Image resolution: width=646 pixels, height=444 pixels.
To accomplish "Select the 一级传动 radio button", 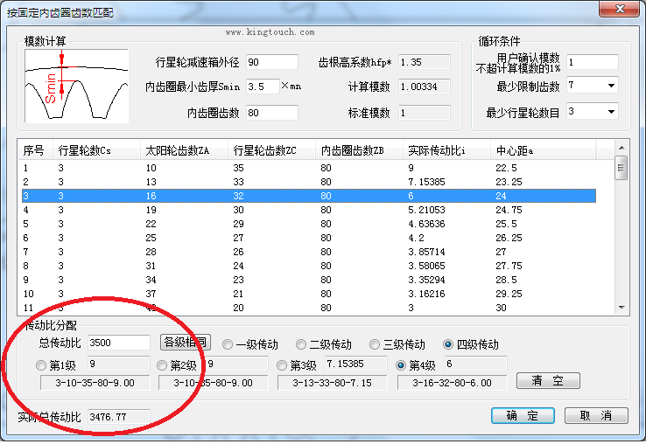I will [228, 344].
